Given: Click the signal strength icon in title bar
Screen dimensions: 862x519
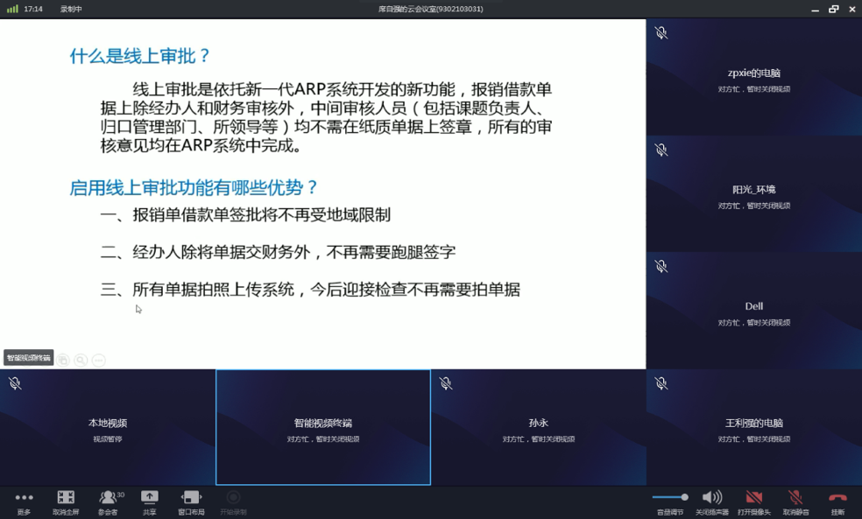Looking at the screenshot, I should [x=12, y=9].
